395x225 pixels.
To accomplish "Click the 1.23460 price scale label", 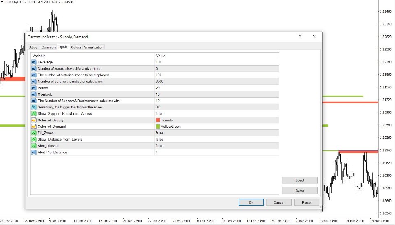I will 386,12.
